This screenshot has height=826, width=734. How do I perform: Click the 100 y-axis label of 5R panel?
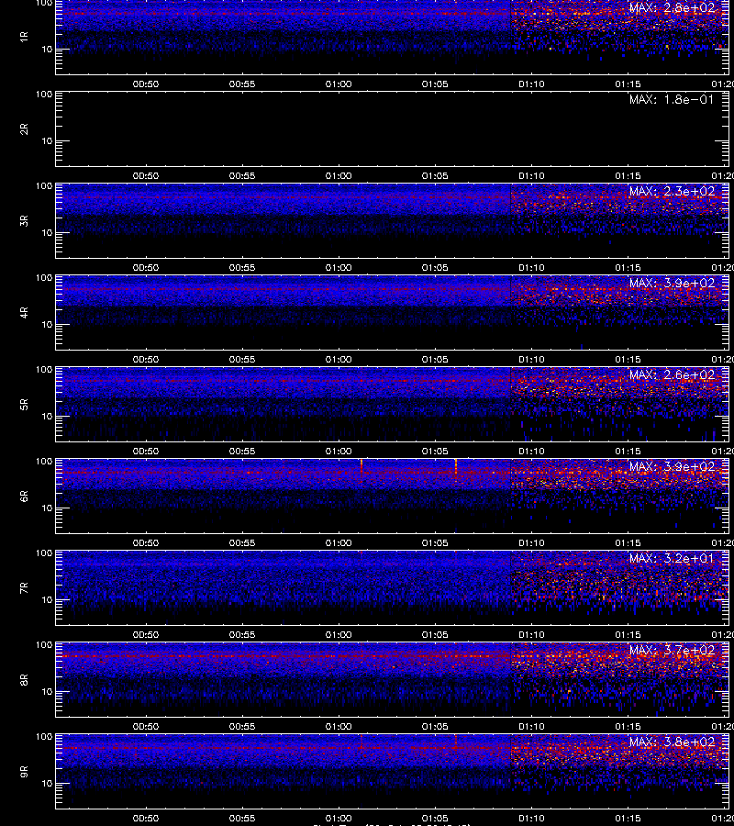44,370
